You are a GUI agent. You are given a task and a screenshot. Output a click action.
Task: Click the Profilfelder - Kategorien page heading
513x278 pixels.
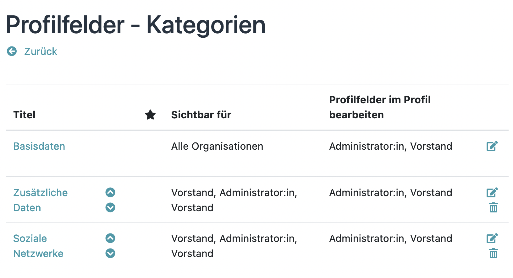coord(135,25)
